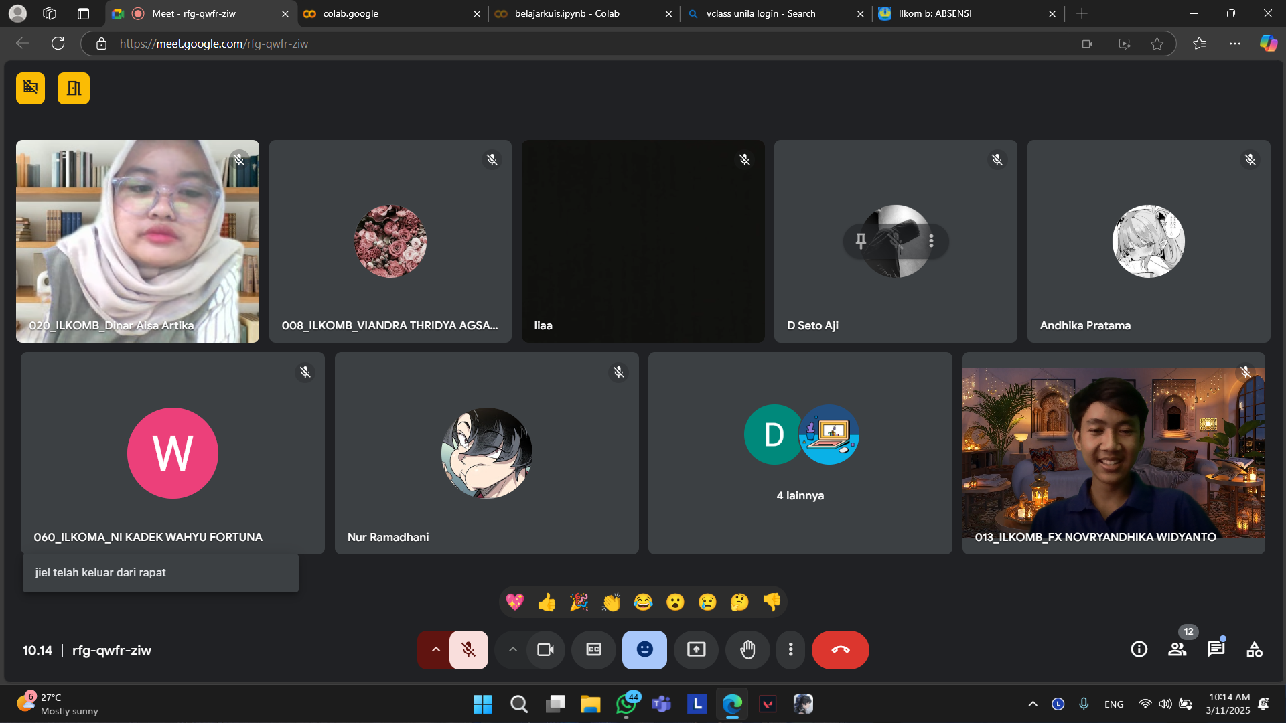Image resolution: width=1286 pixels, height=723 pixels.
Task: Expand audio settings arrow beside microphone
Action: pyautogui.click(x=435, y=649)
